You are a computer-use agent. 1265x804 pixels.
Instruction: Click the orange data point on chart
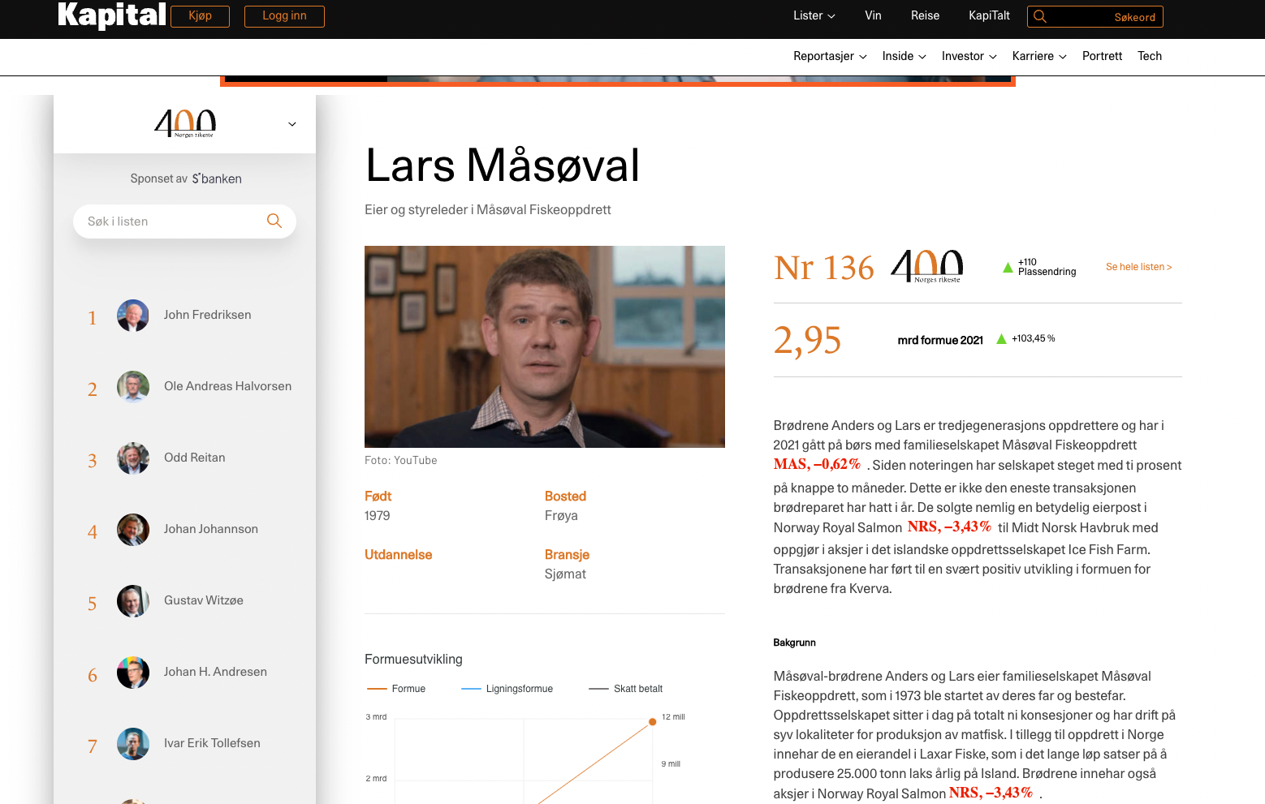tap(652, 722)
